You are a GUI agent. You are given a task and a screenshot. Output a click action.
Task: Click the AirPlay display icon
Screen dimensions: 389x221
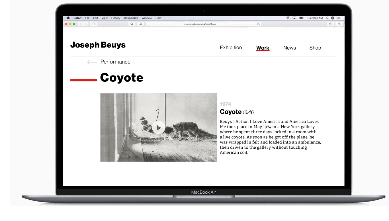pos(294,18)
